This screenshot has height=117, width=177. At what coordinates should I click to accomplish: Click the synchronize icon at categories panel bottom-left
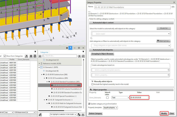[x=40, y=114]
